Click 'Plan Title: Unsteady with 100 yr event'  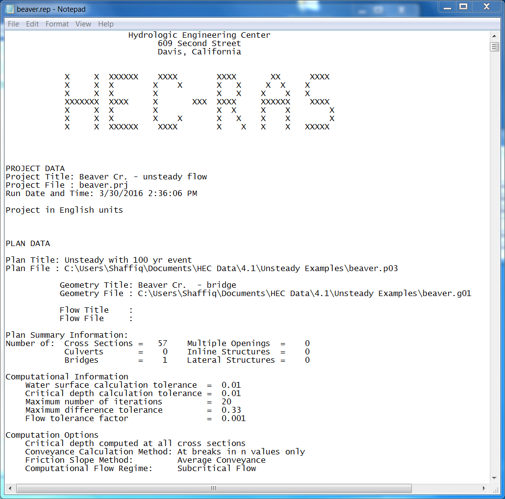(99, 260)
